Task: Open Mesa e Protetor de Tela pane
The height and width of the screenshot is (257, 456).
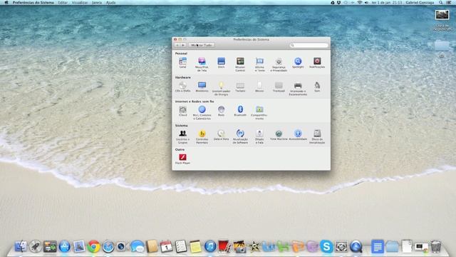Action: (202, 64)
